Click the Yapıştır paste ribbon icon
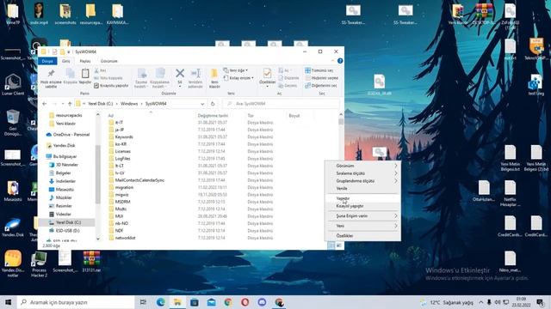 [85, 76]
